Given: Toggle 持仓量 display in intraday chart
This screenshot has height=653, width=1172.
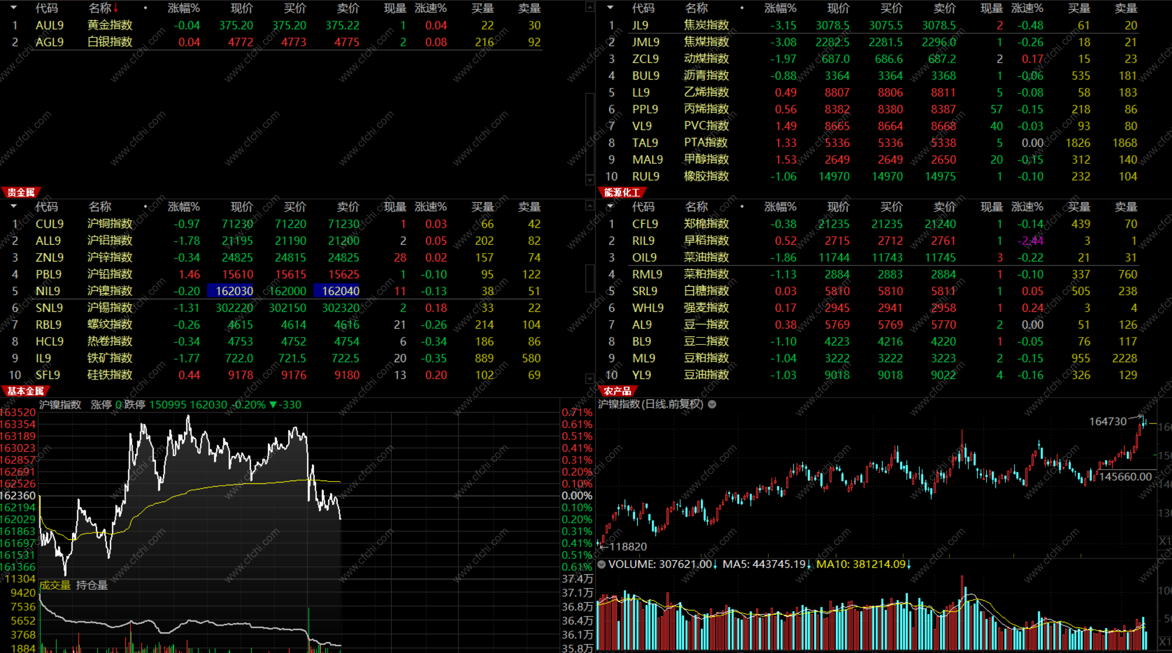Looking at the screenshot, I should click(x=92, y=585).
